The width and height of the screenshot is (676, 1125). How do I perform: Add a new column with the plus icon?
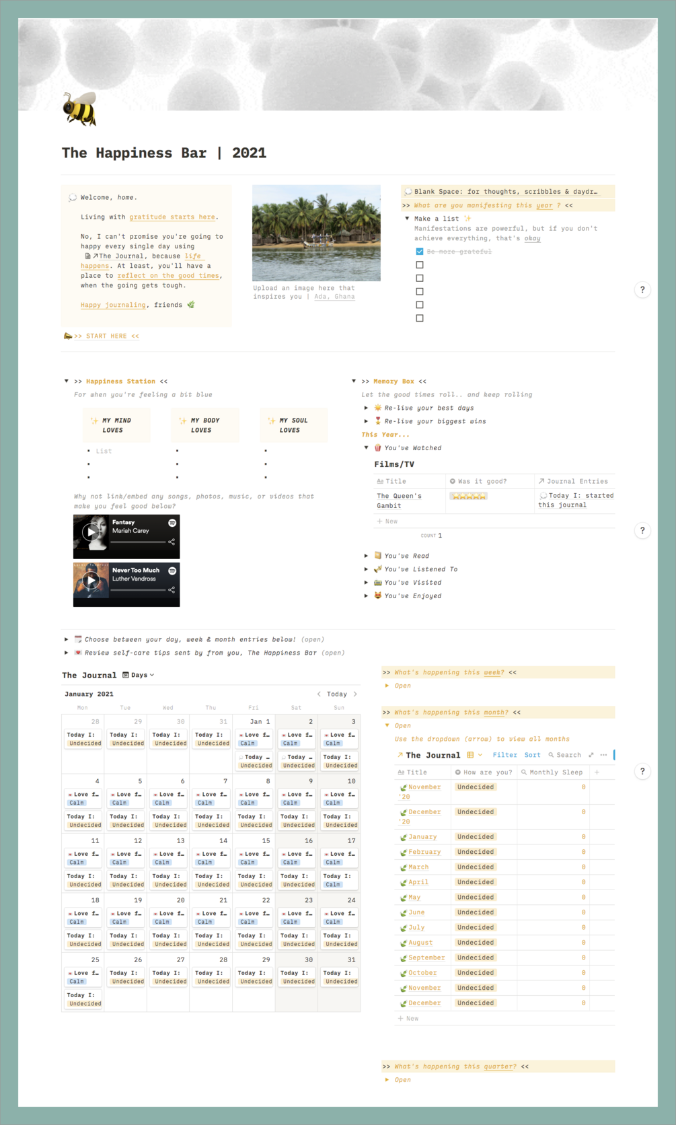pos(597,772)
